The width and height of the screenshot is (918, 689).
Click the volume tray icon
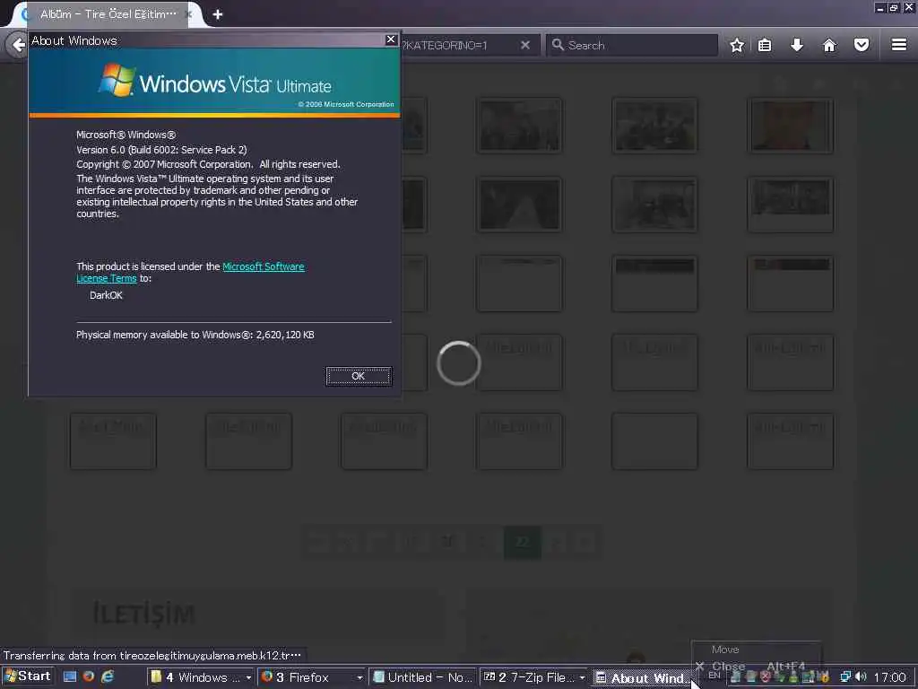861,677
